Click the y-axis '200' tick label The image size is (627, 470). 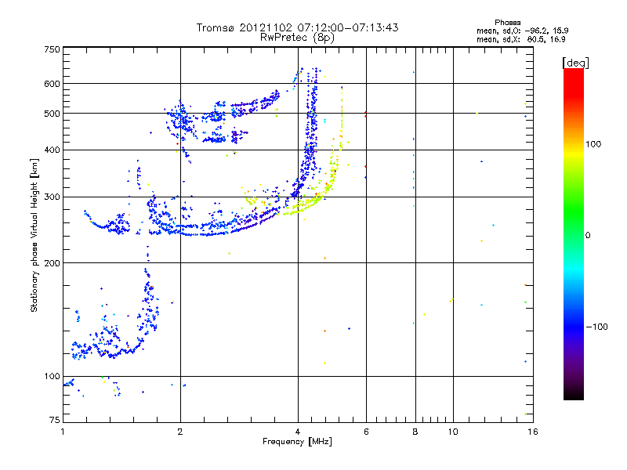tap(52, 263)
